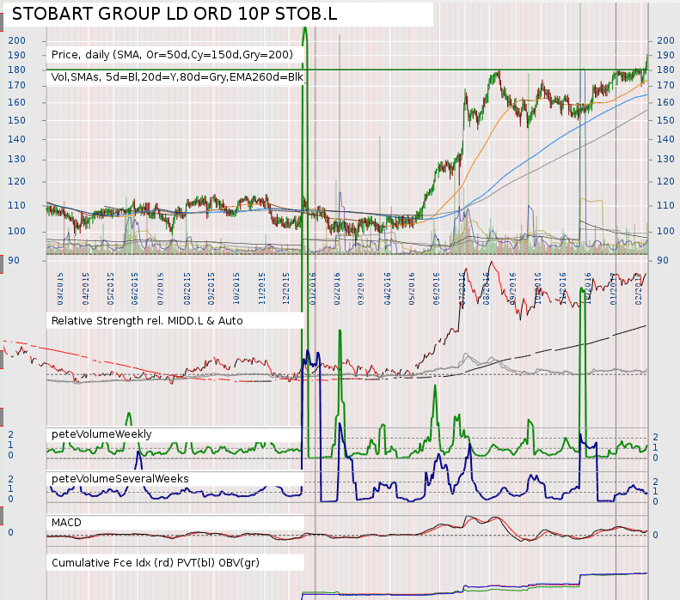Click the 03/2016 date axis label
The height and width of the screenshot is (600, 680).
click(361, 288)
